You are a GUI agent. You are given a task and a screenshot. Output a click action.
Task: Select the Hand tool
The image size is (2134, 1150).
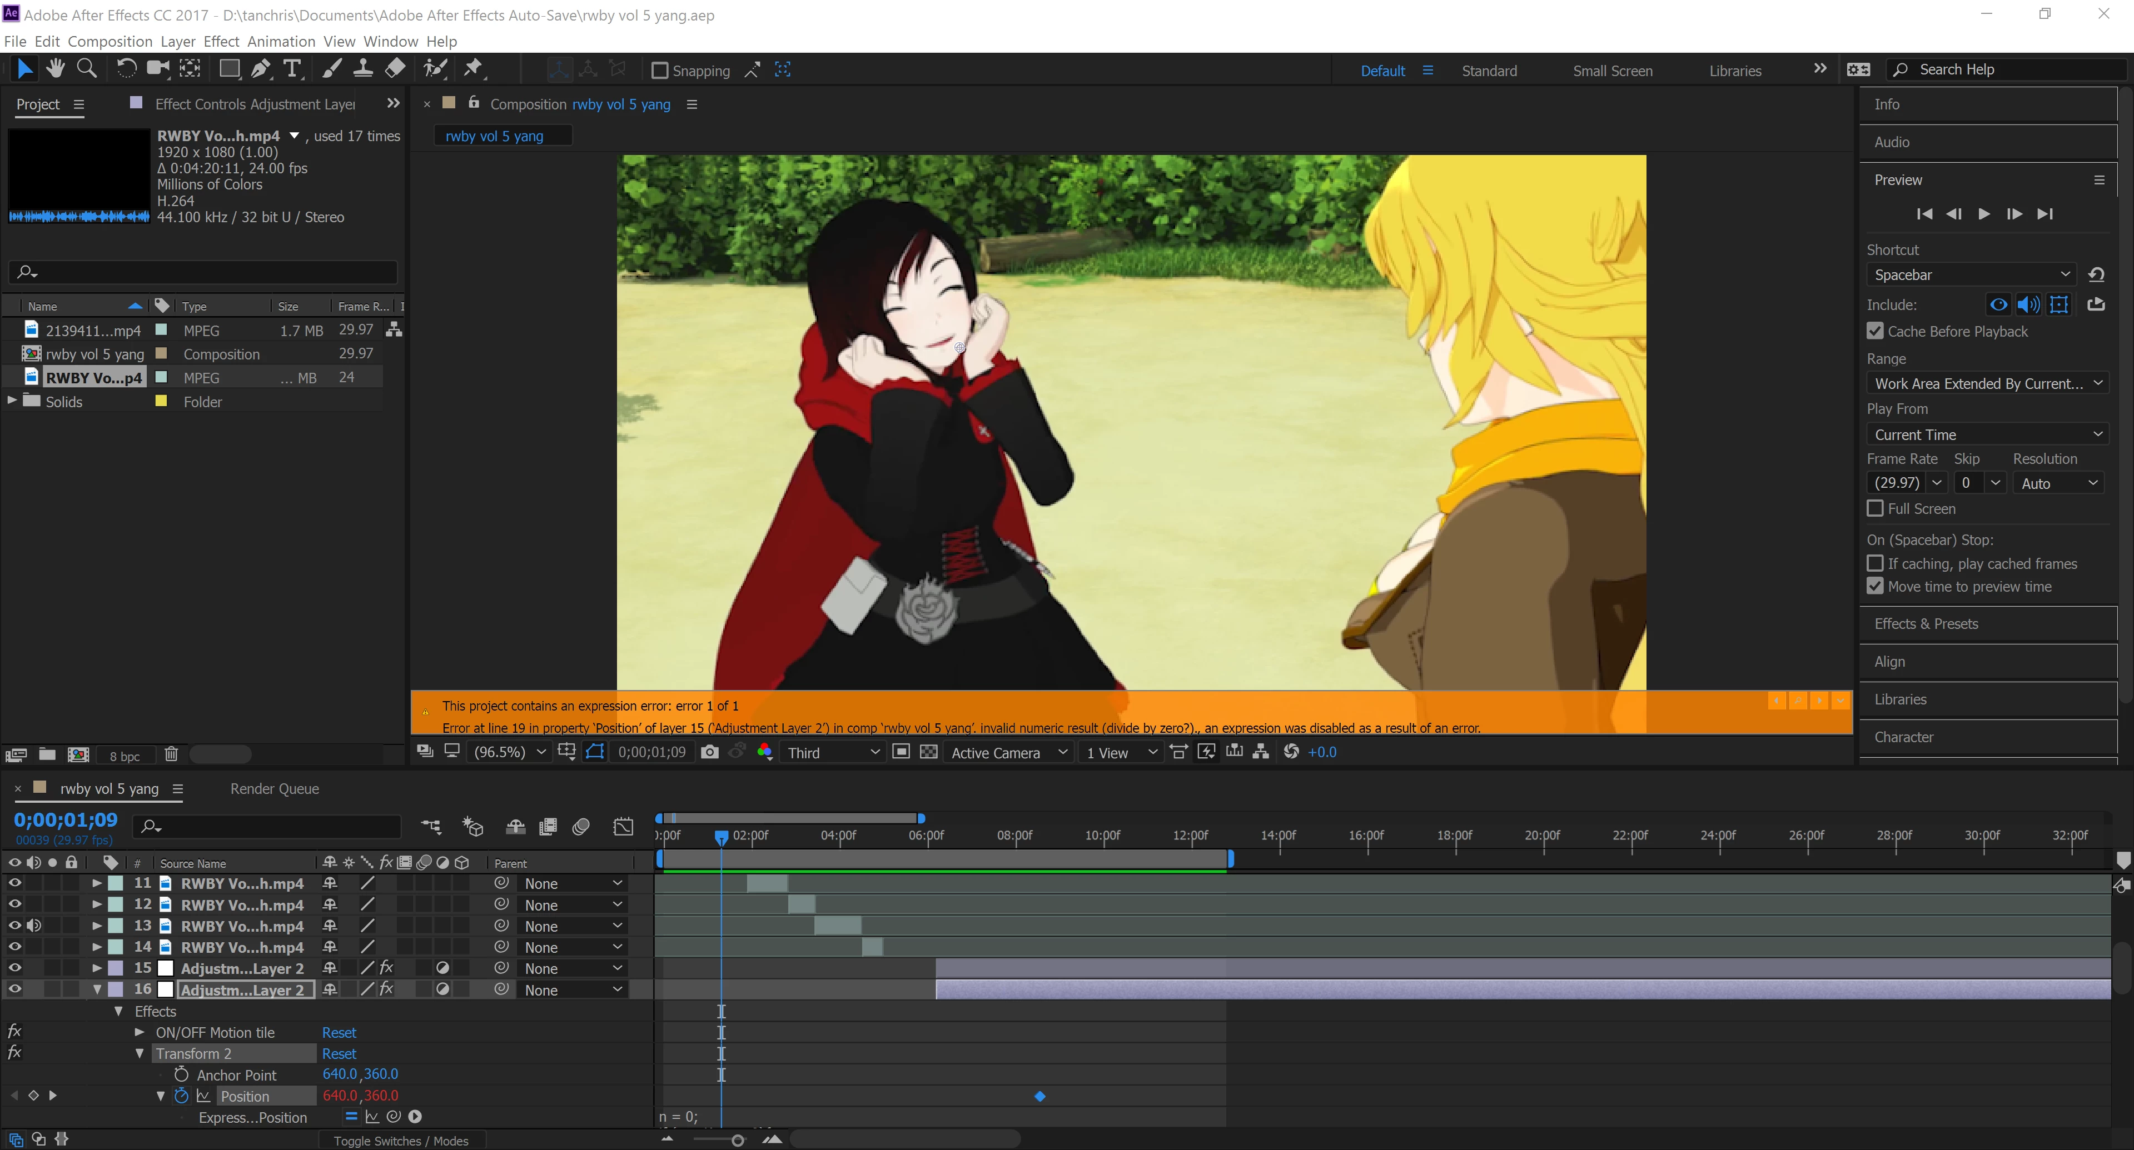(56, 69)
